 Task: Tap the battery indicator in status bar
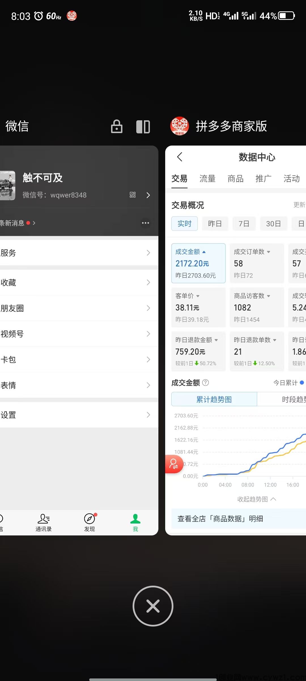[286, 16]
